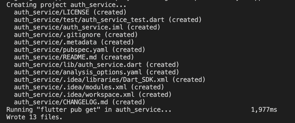Click the 1,977ms duration text

(x=264, y=110)
